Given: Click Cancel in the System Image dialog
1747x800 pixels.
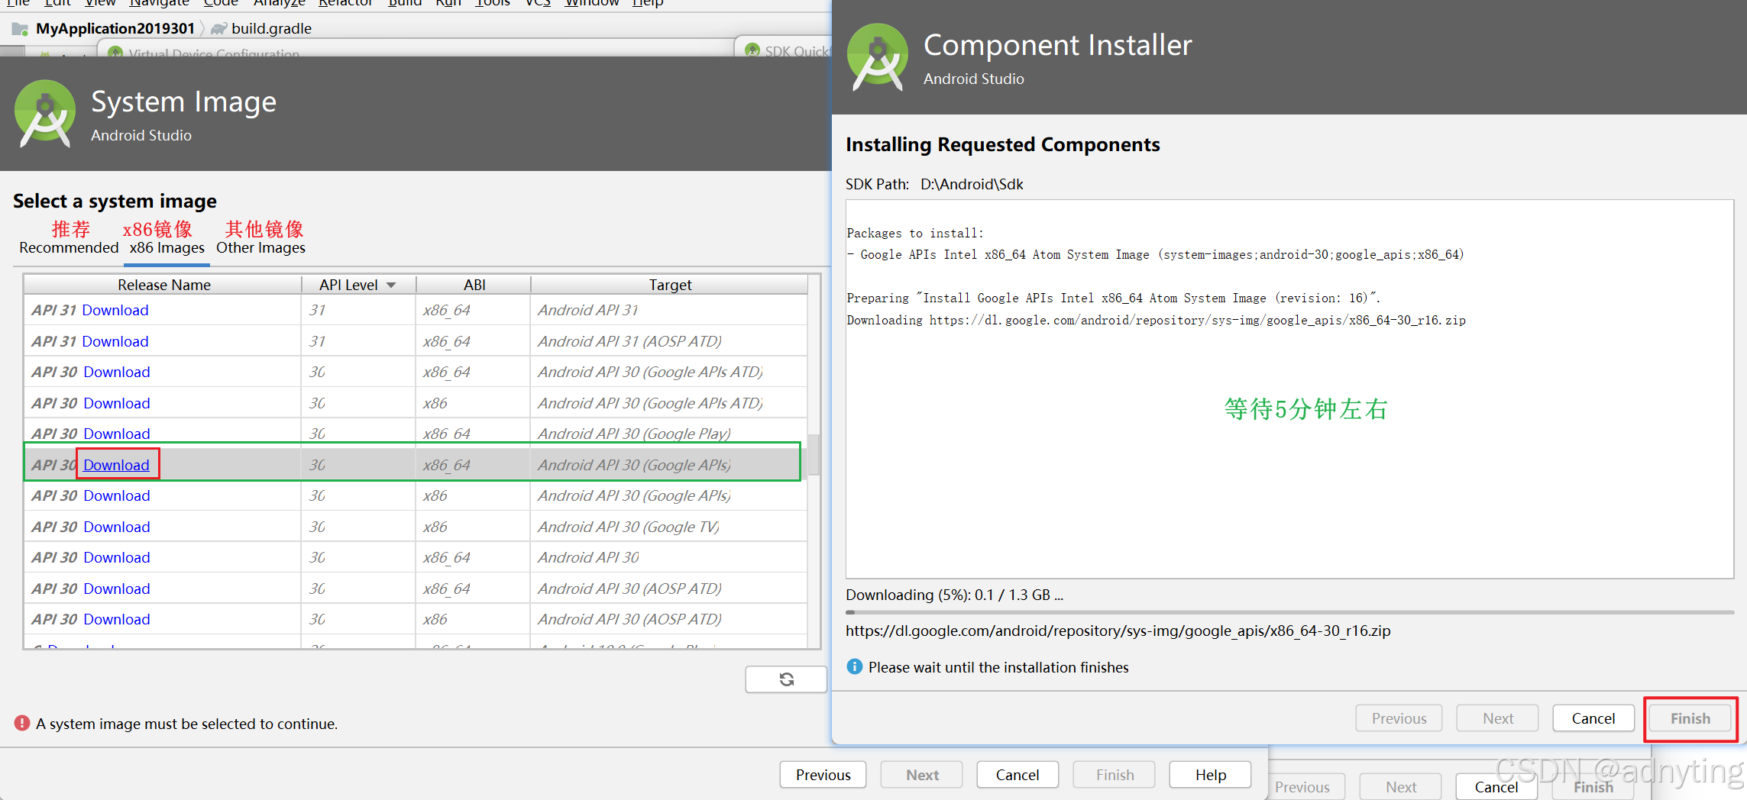Looking at the screenshot, I should pyautogui.click(x=1017, y=775).
